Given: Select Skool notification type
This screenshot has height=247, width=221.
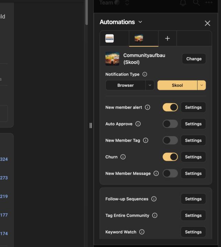Looking at the screenshot, I should (177, 85).
